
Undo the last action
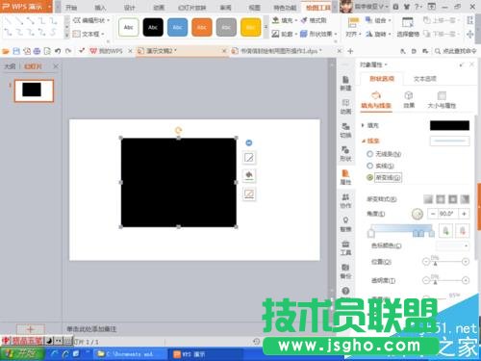pyautogui.click(x=58, y=51)
